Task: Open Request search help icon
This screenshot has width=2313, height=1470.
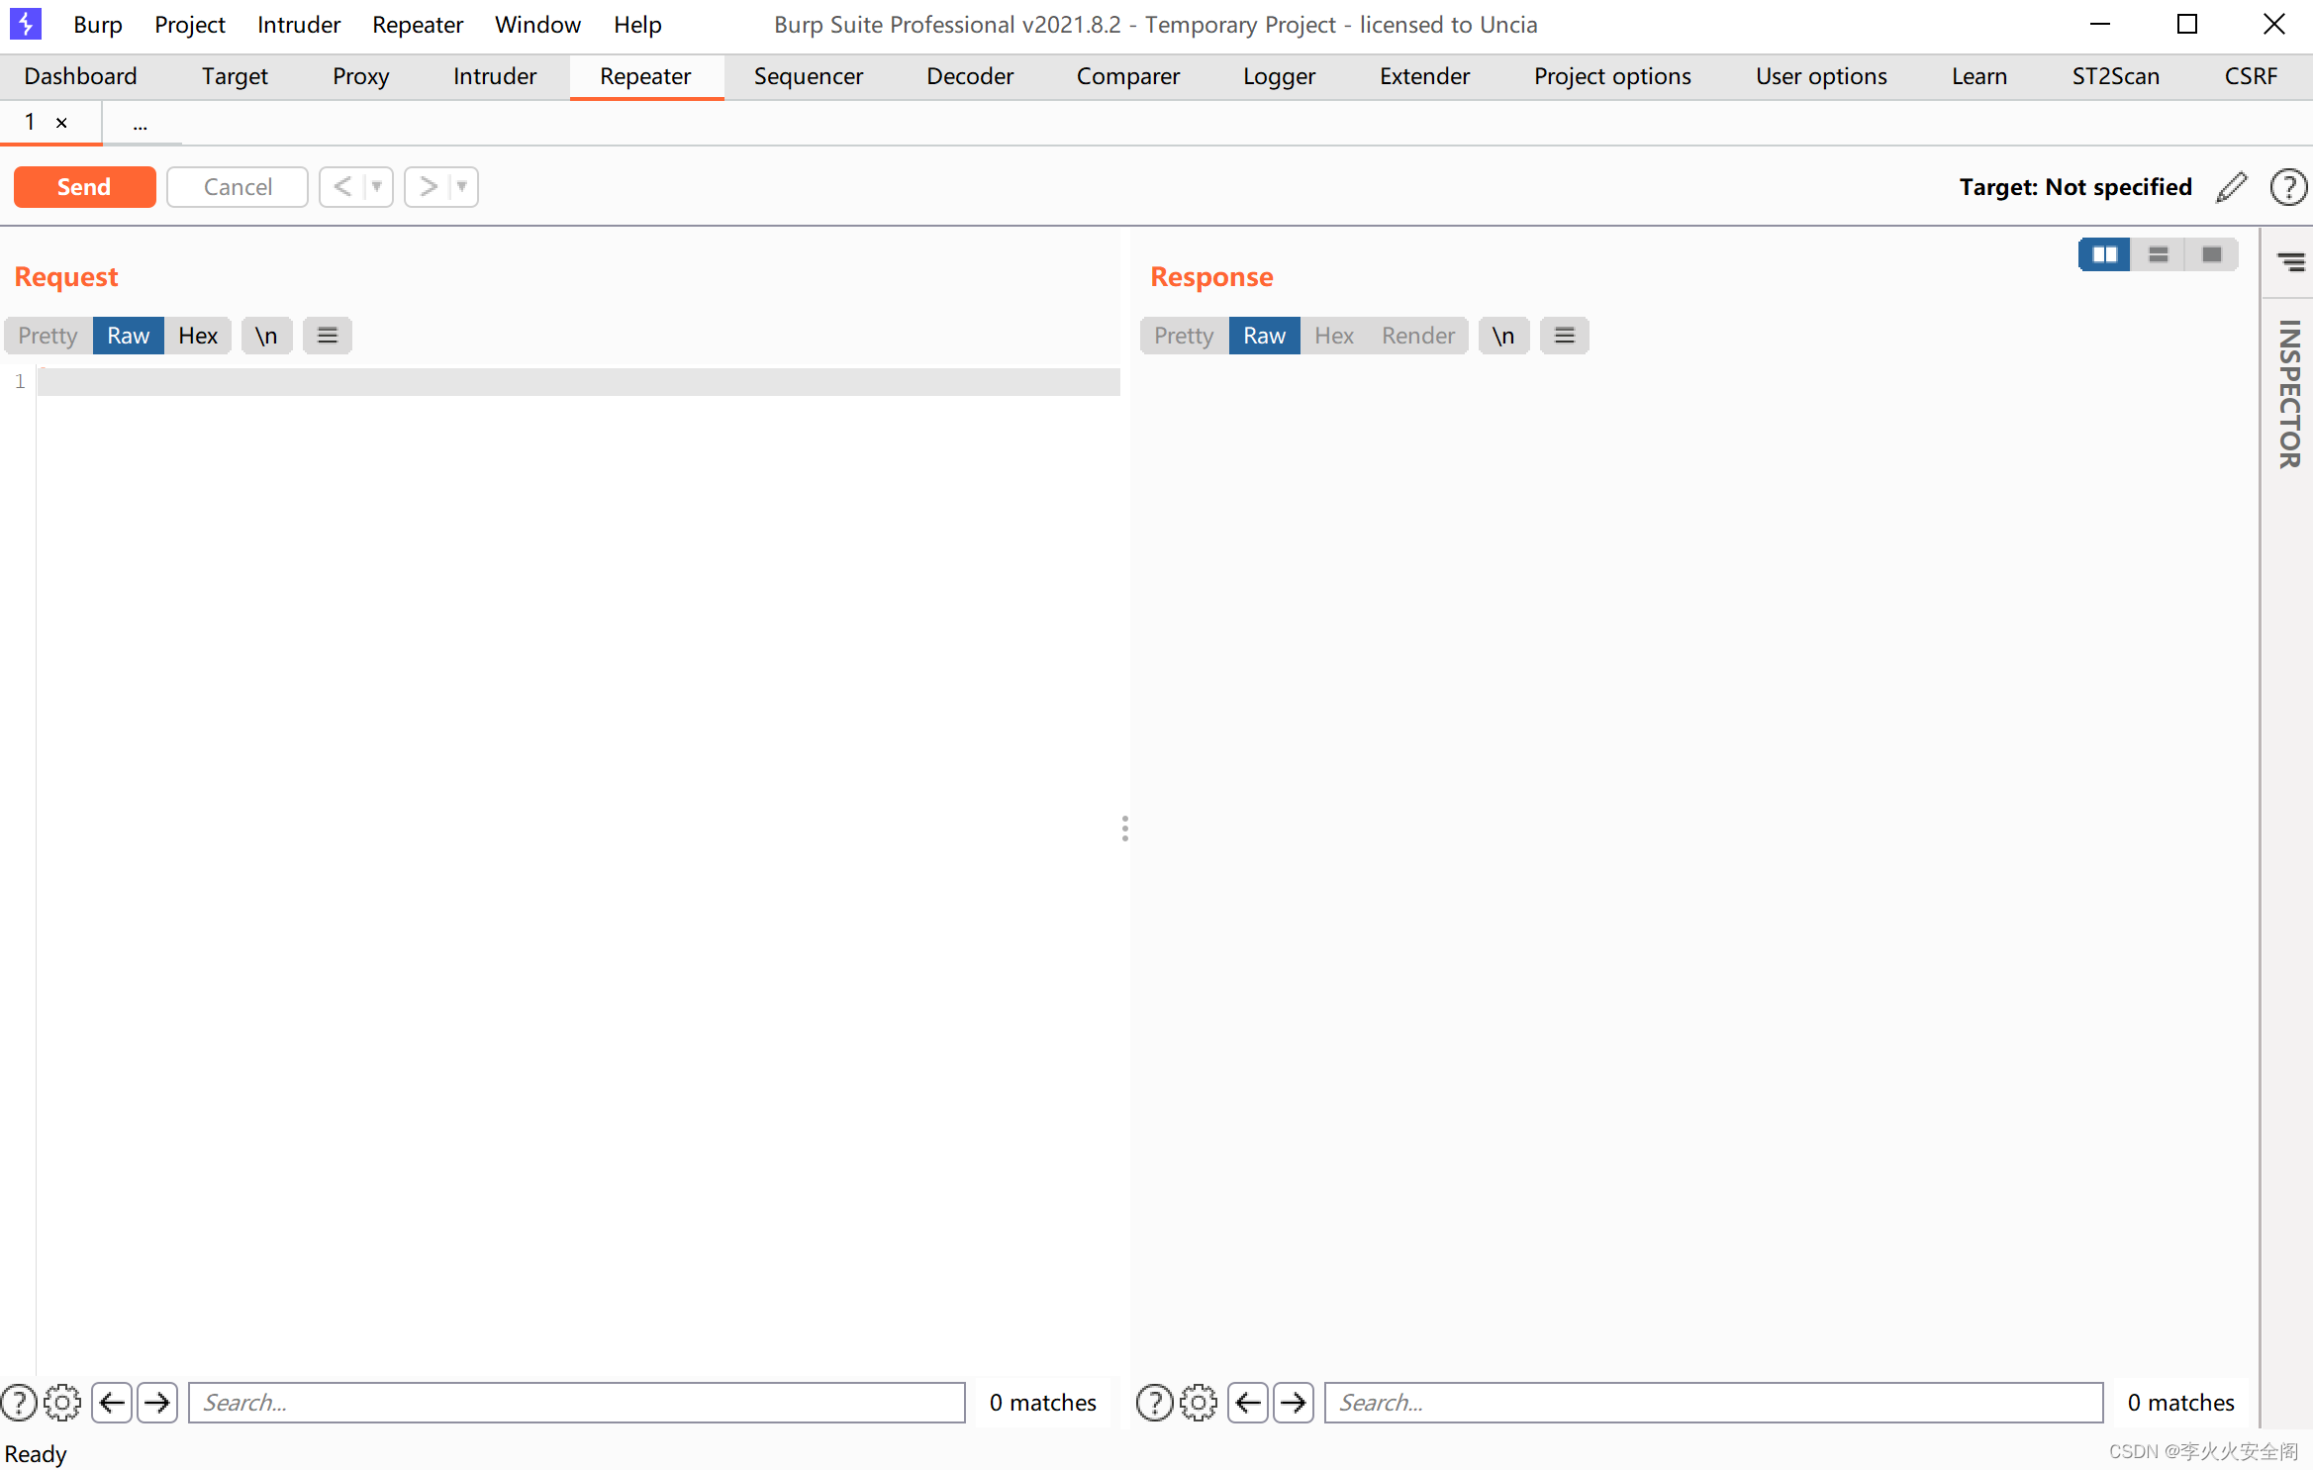Action: (19, 1403)
